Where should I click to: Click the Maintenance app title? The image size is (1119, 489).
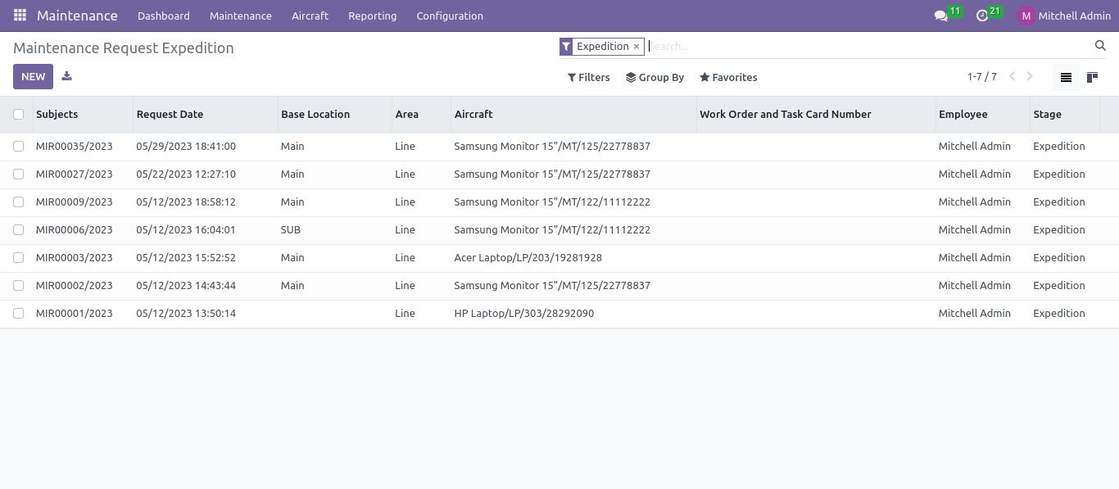77,16
